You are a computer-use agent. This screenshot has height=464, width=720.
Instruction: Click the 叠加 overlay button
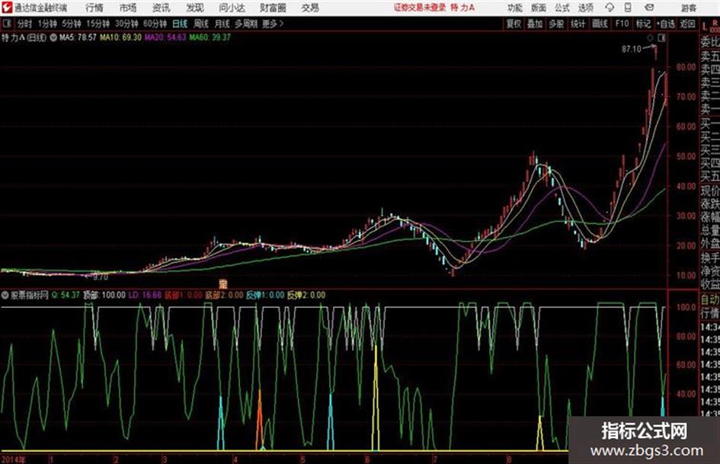pyautogui.click(x=535, y=24)
